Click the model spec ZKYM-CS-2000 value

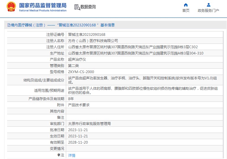tap(81, 72)
